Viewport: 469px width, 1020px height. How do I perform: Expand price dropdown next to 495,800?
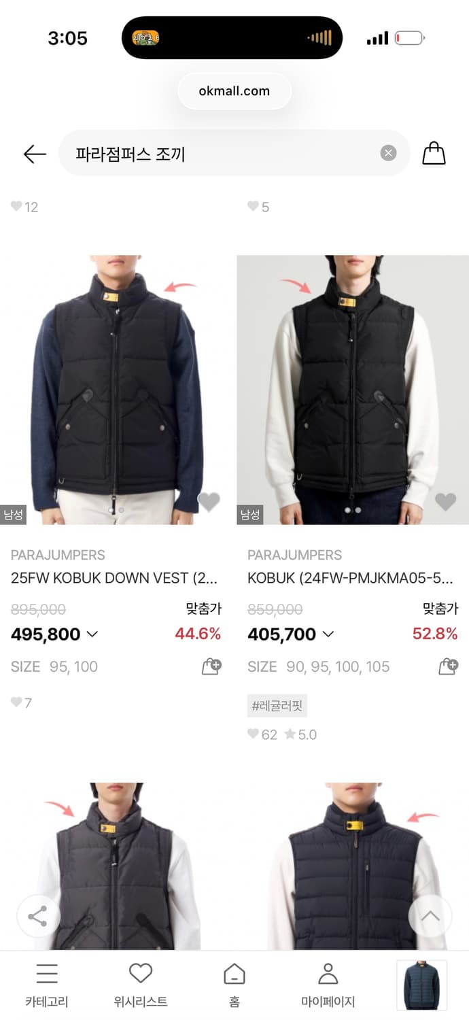[x=92, y=634]
